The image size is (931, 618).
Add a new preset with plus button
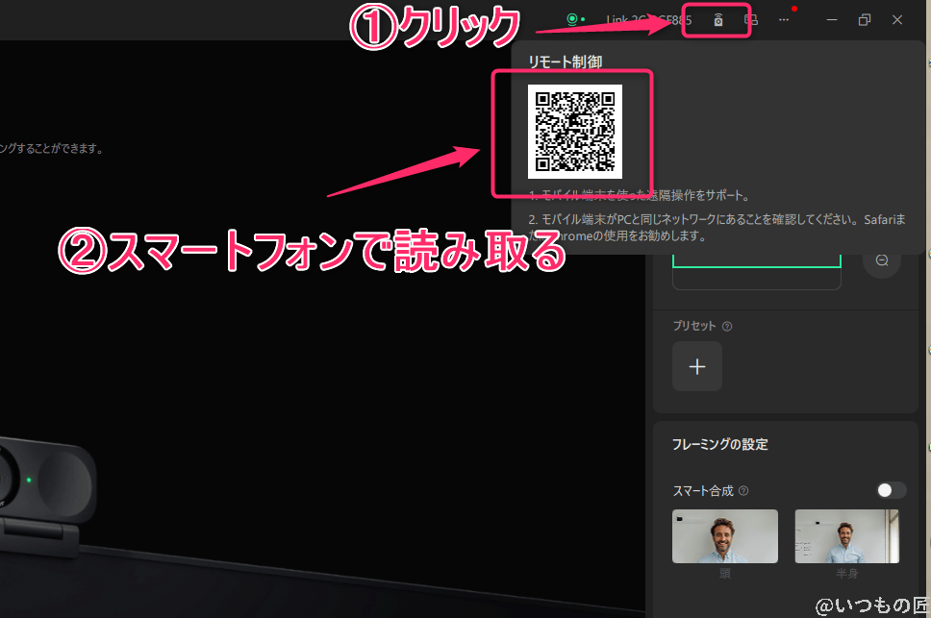point(697,366)
